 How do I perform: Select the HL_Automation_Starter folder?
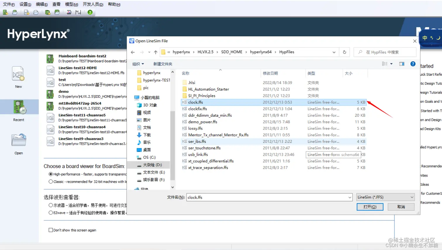coord(208,89)
